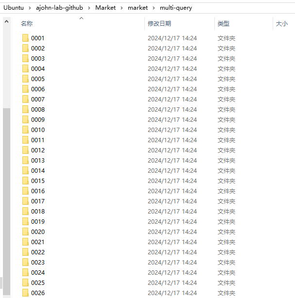Expand the chevron after Market in path
The image size is (295, 298).
point(121,8)
